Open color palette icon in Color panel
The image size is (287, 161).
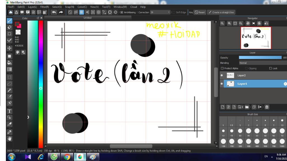click(18, 52)
